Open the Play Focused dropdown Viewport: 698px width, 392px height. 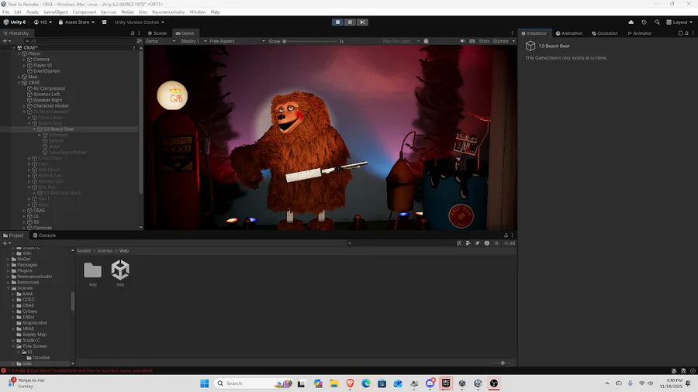click(401, 41)
